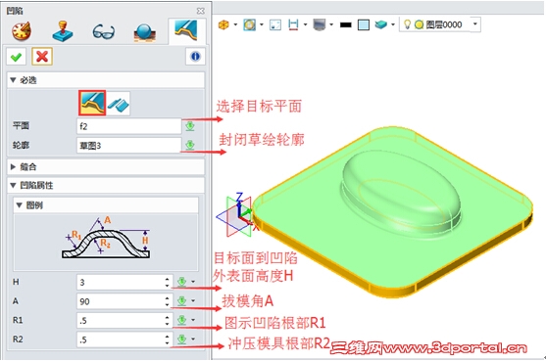Image resolution: width=546 pixels, height=361 pixels.
Task: Collapse the 图例 legend section
Action: coord(20,205)
